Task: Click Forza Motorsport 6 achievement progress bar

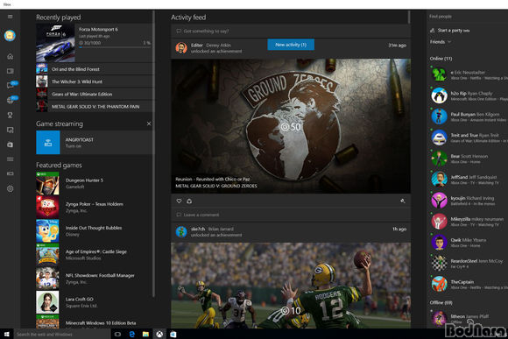Action: click(115, 47)
